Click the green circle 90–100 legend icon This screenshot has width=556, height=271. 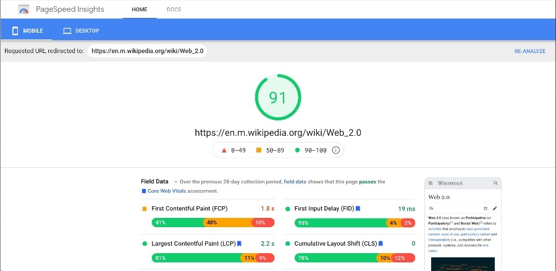[x=297, y=150]
